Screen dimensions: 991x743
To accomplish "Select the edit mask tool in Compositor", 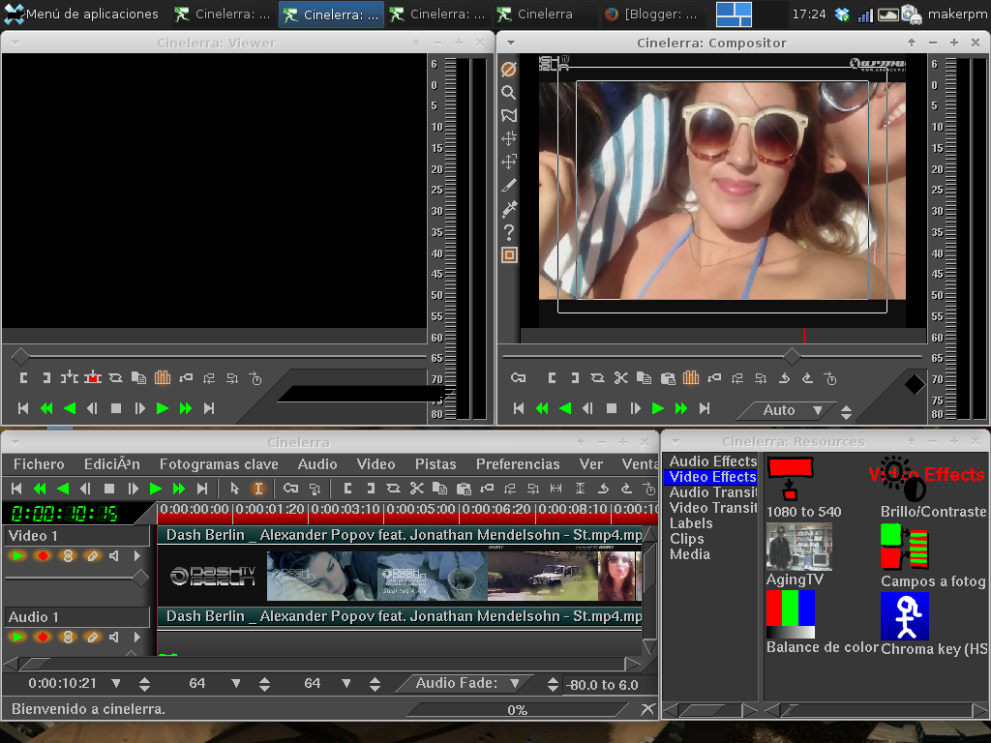I will pyautogui.click(x=508, y=116).
